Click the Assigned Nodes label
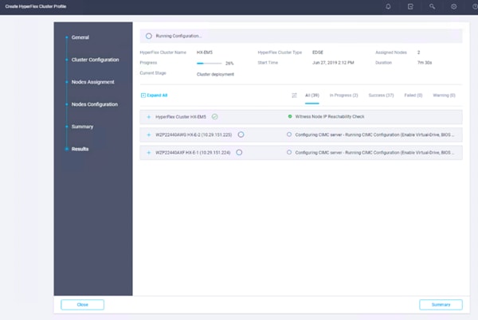Screen dimensions: 478x320 pyautogui.click(x=391, y=53)
